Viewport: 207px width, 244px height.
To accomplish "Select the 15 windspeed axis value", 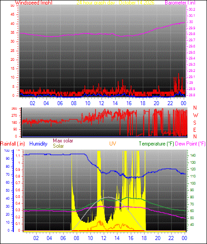I will tap(12, 68).
